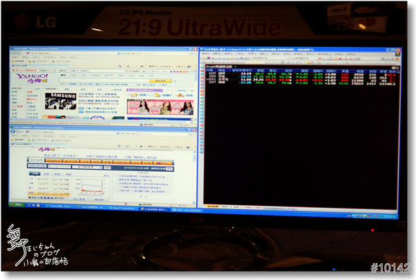The image size is (416, 280).
Task: Select the quote list tab above the stock table
Action: [x=219, y=67]
